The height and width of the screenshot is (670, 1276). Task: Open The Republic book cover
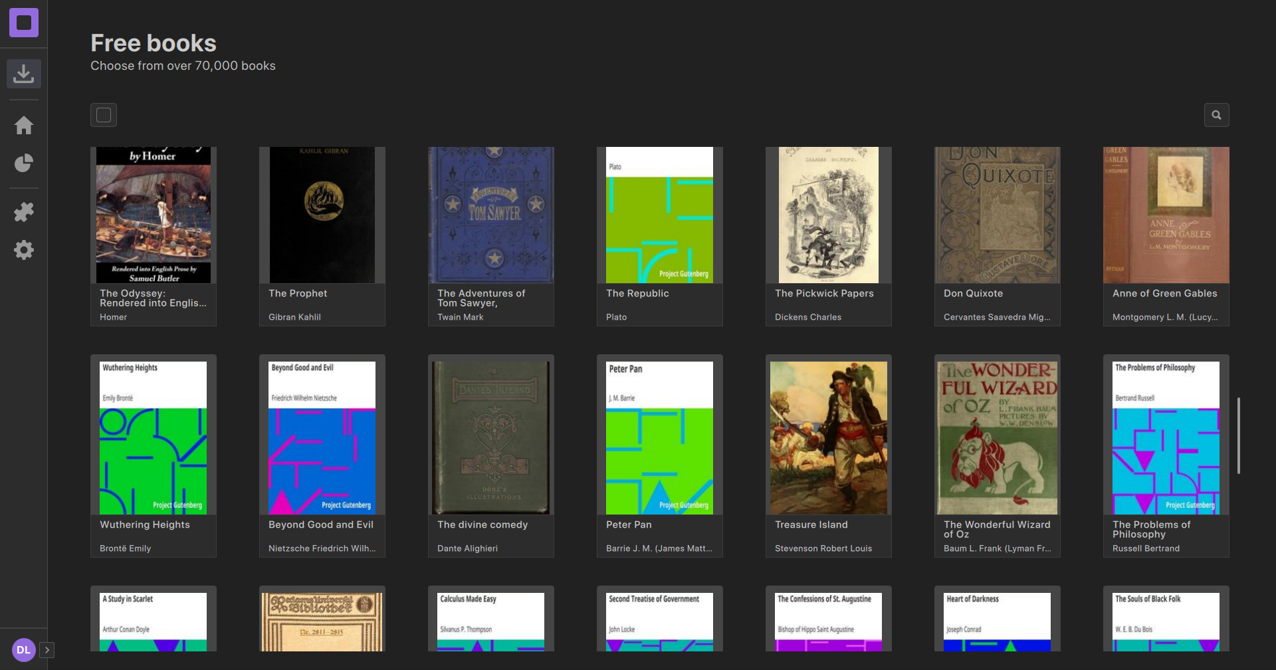point(660,215)
